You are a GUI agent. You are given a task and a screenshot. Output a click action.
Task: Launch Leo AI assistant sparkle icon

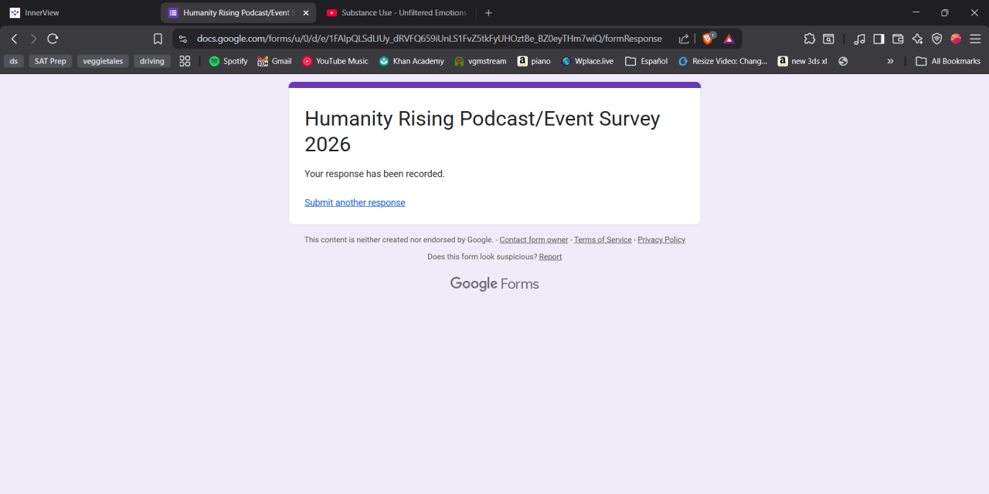point(917,39)
